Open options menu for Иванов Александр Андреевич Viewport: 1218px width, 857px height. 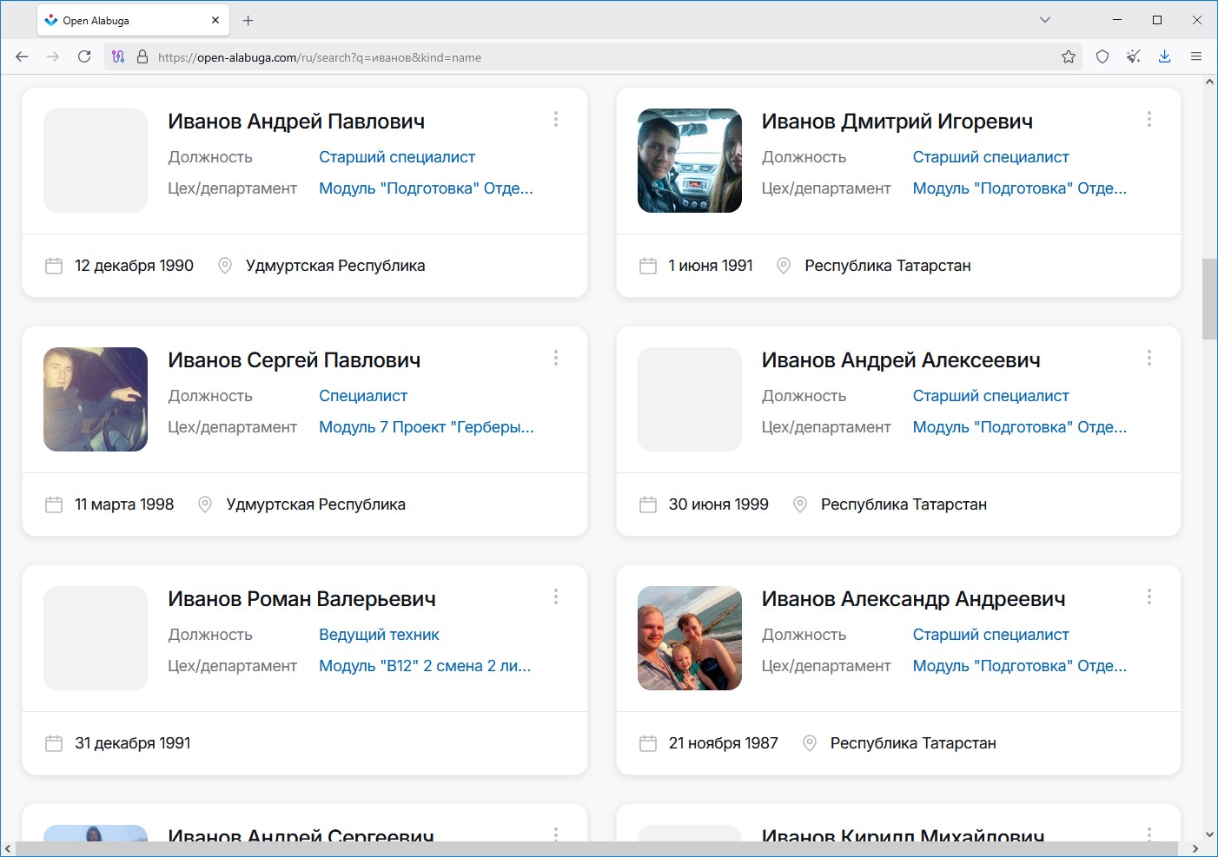(1149, 597)
